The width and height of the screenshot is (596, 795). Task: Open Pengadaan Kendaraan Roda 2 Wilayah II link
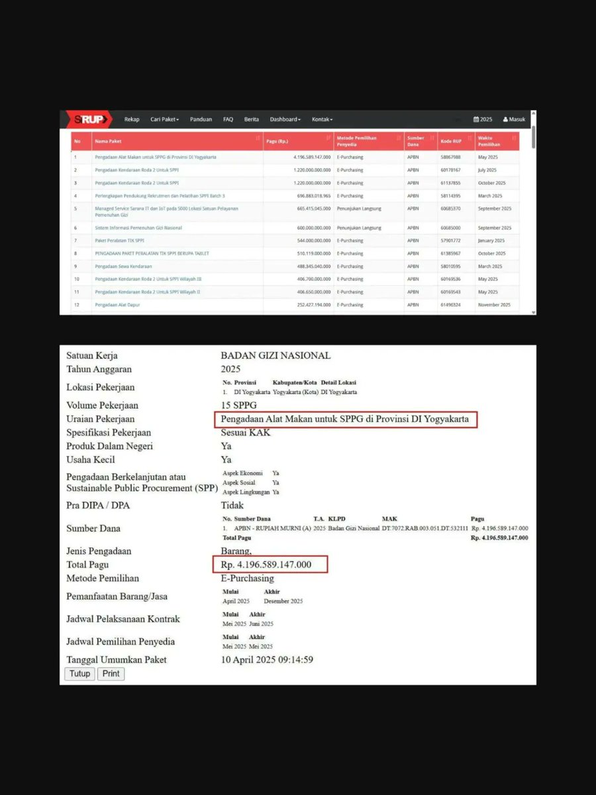pos(148,292)
